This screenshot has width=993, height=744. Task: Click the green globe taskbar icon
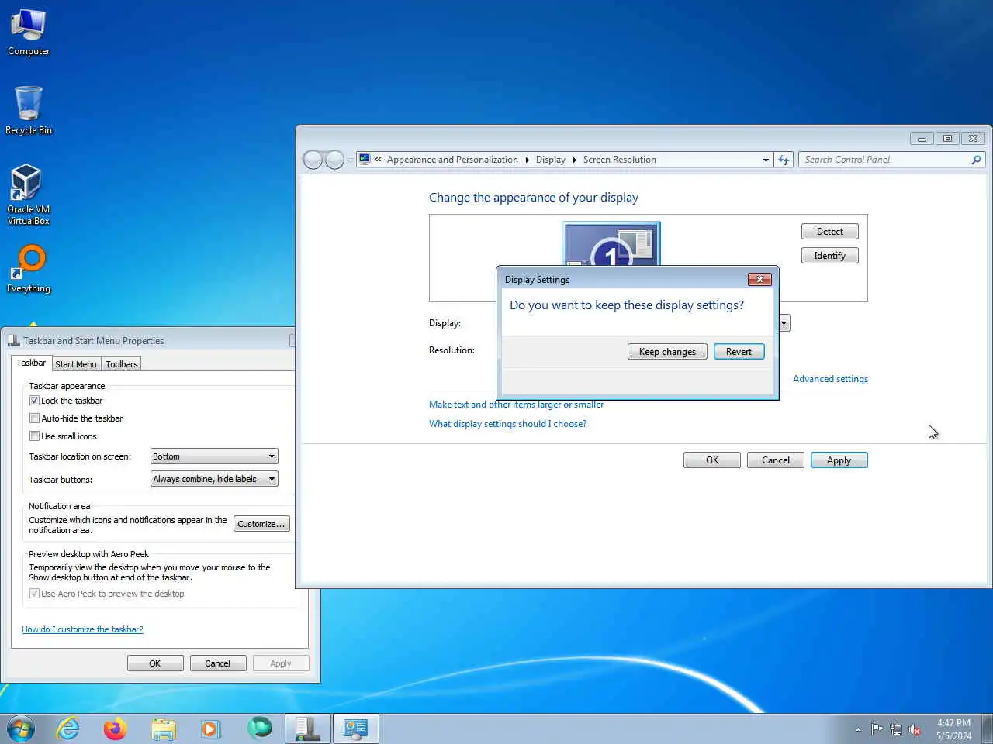(259, 728)
